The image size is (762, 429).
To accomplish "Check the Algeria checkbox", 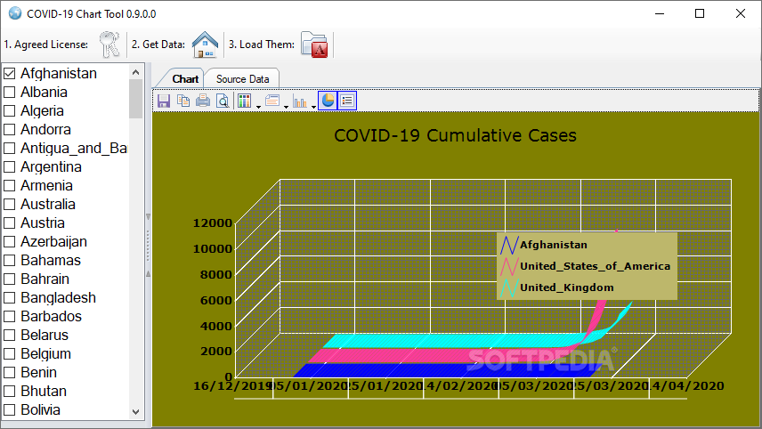I will (x=9, y=110).
